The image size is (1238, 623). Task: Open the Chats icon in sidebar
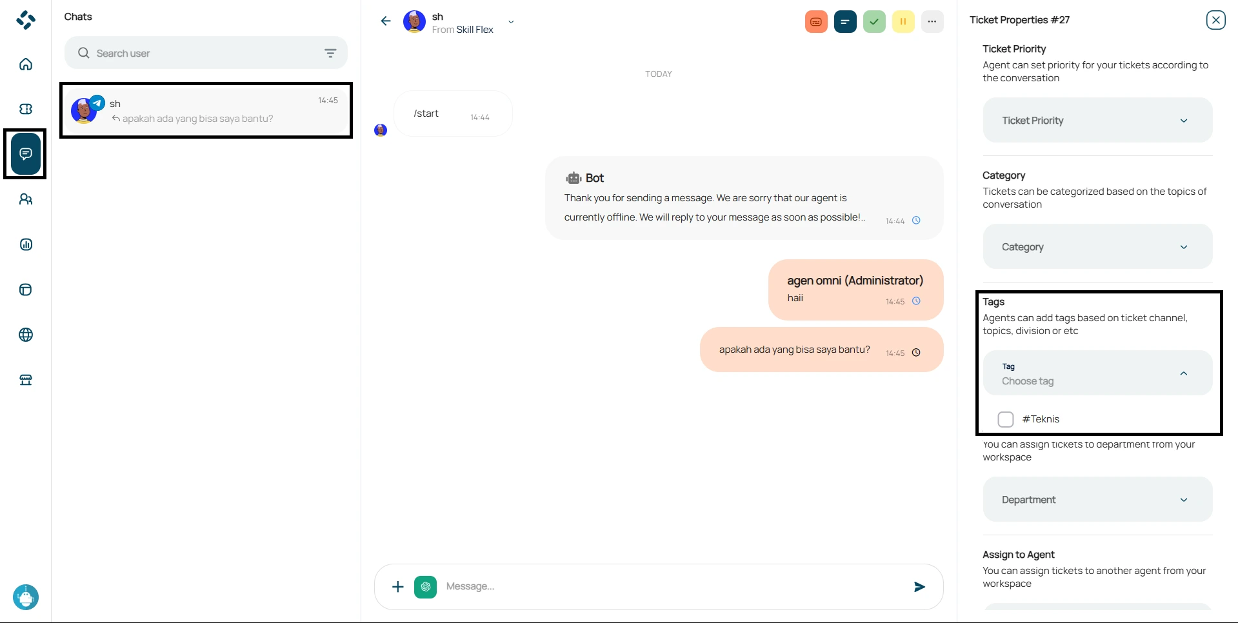tap(26, 154)
